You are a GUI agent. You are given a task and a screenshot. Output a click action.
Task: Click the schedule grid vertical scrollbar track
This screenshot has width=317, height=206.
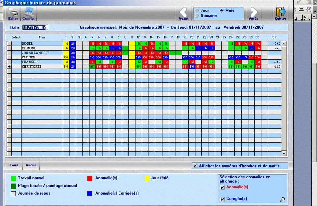[x=284, y=99]
